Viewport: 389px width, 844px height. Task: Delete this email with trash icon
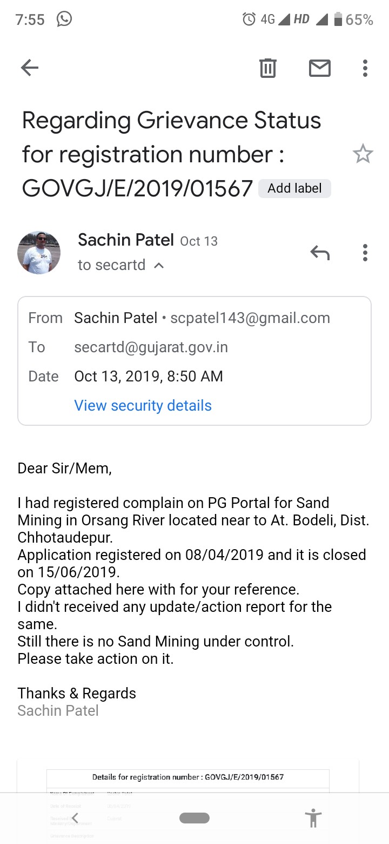pos(268,68)
